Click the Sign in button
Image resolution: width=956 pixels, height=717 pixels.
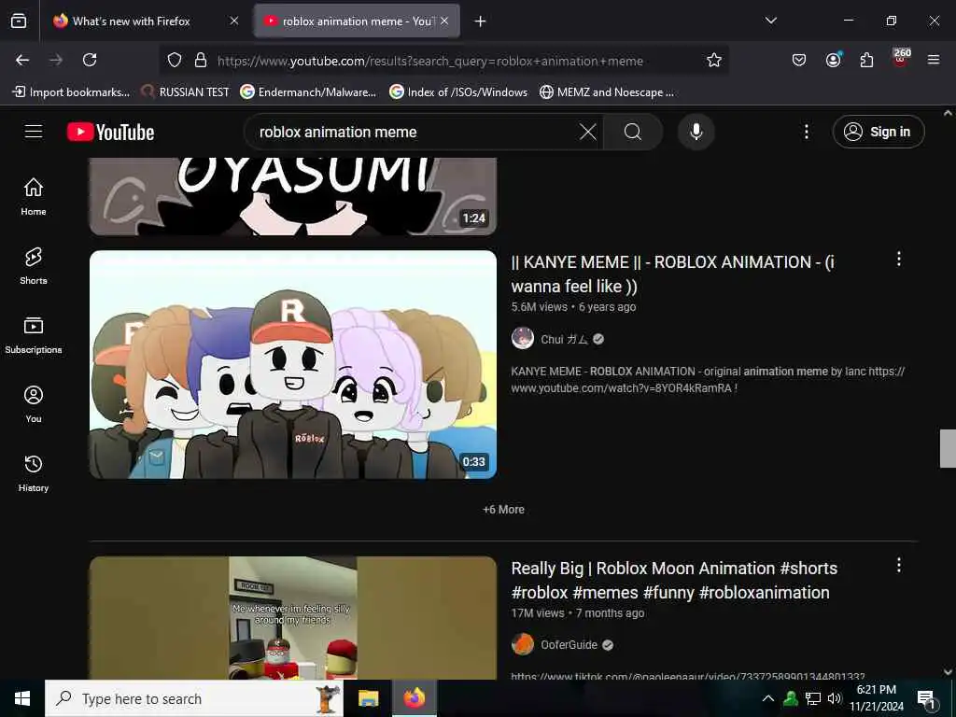pyautogui.click(x=879, y=132)
